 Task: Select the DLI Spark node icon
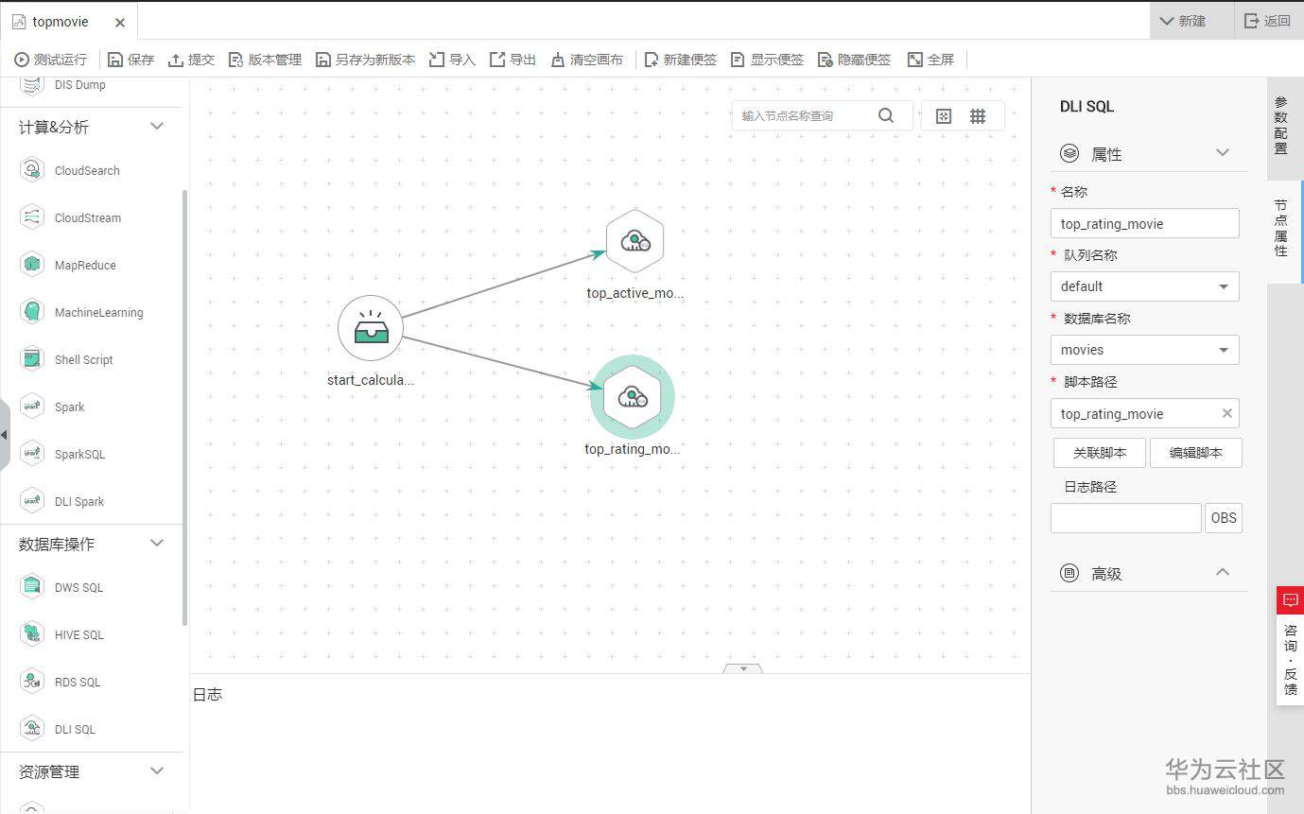click(x=32, y=501)
